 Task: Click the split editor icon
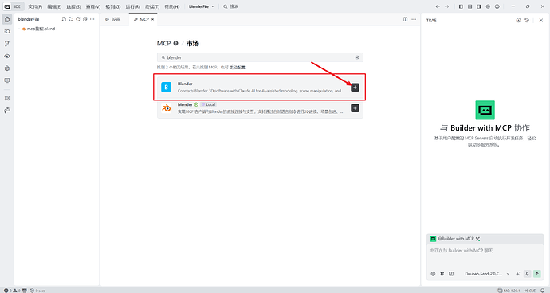coord(406,19)
